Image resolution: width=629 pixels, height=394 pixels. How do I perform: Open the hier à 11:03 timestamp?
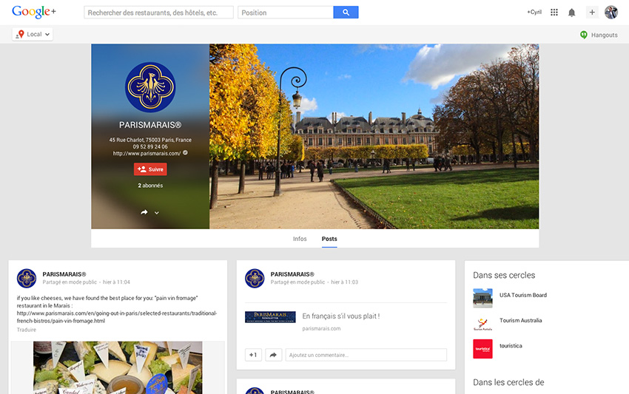coord(345,282)
